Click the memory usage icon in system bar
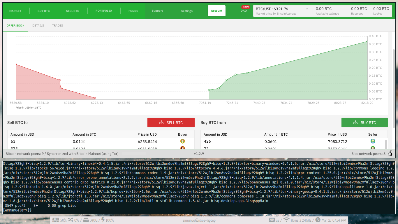 click(x=56, y=220)
